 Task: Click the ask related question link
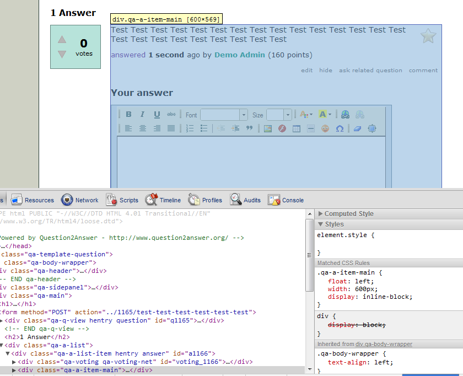(x=370, y=71)
